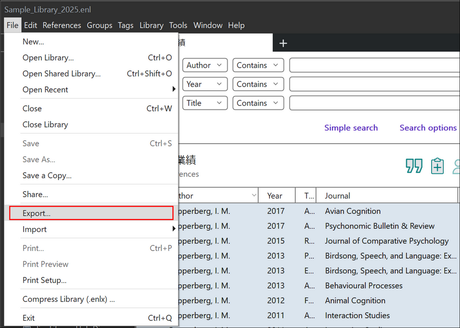Screen dimensions: 460x328
Task: Click the Simple search link
Action: tap(351, 128)
